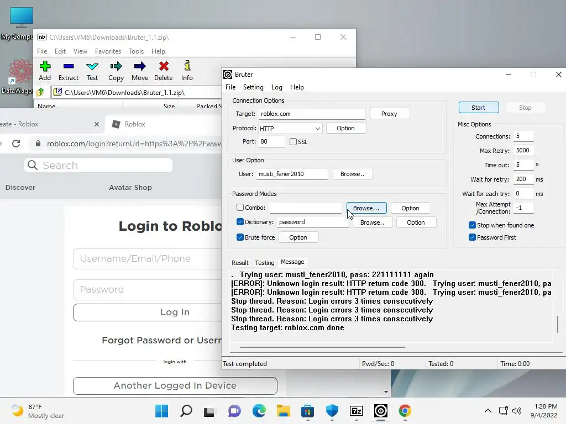The image size is (566, 424).
Task: Switch to 7-Zip on the taskbar
Action: pyautogui.click(x=357, y=411)
